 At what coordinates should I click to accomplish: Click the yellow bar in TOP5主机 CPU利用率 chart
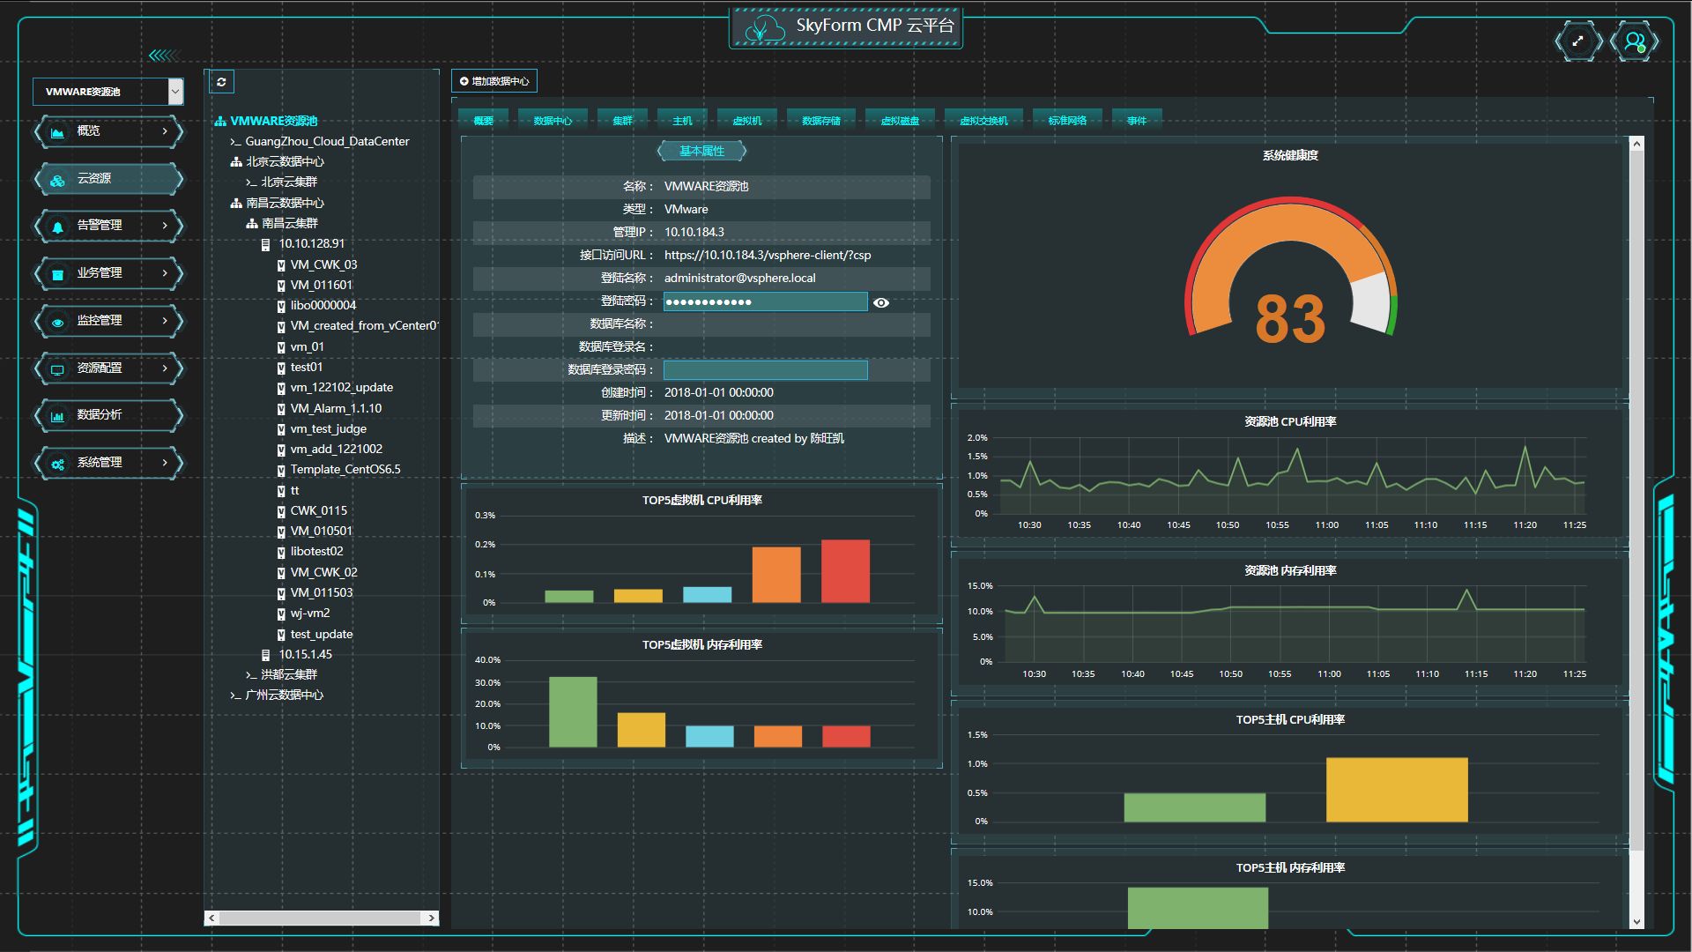1397,790
